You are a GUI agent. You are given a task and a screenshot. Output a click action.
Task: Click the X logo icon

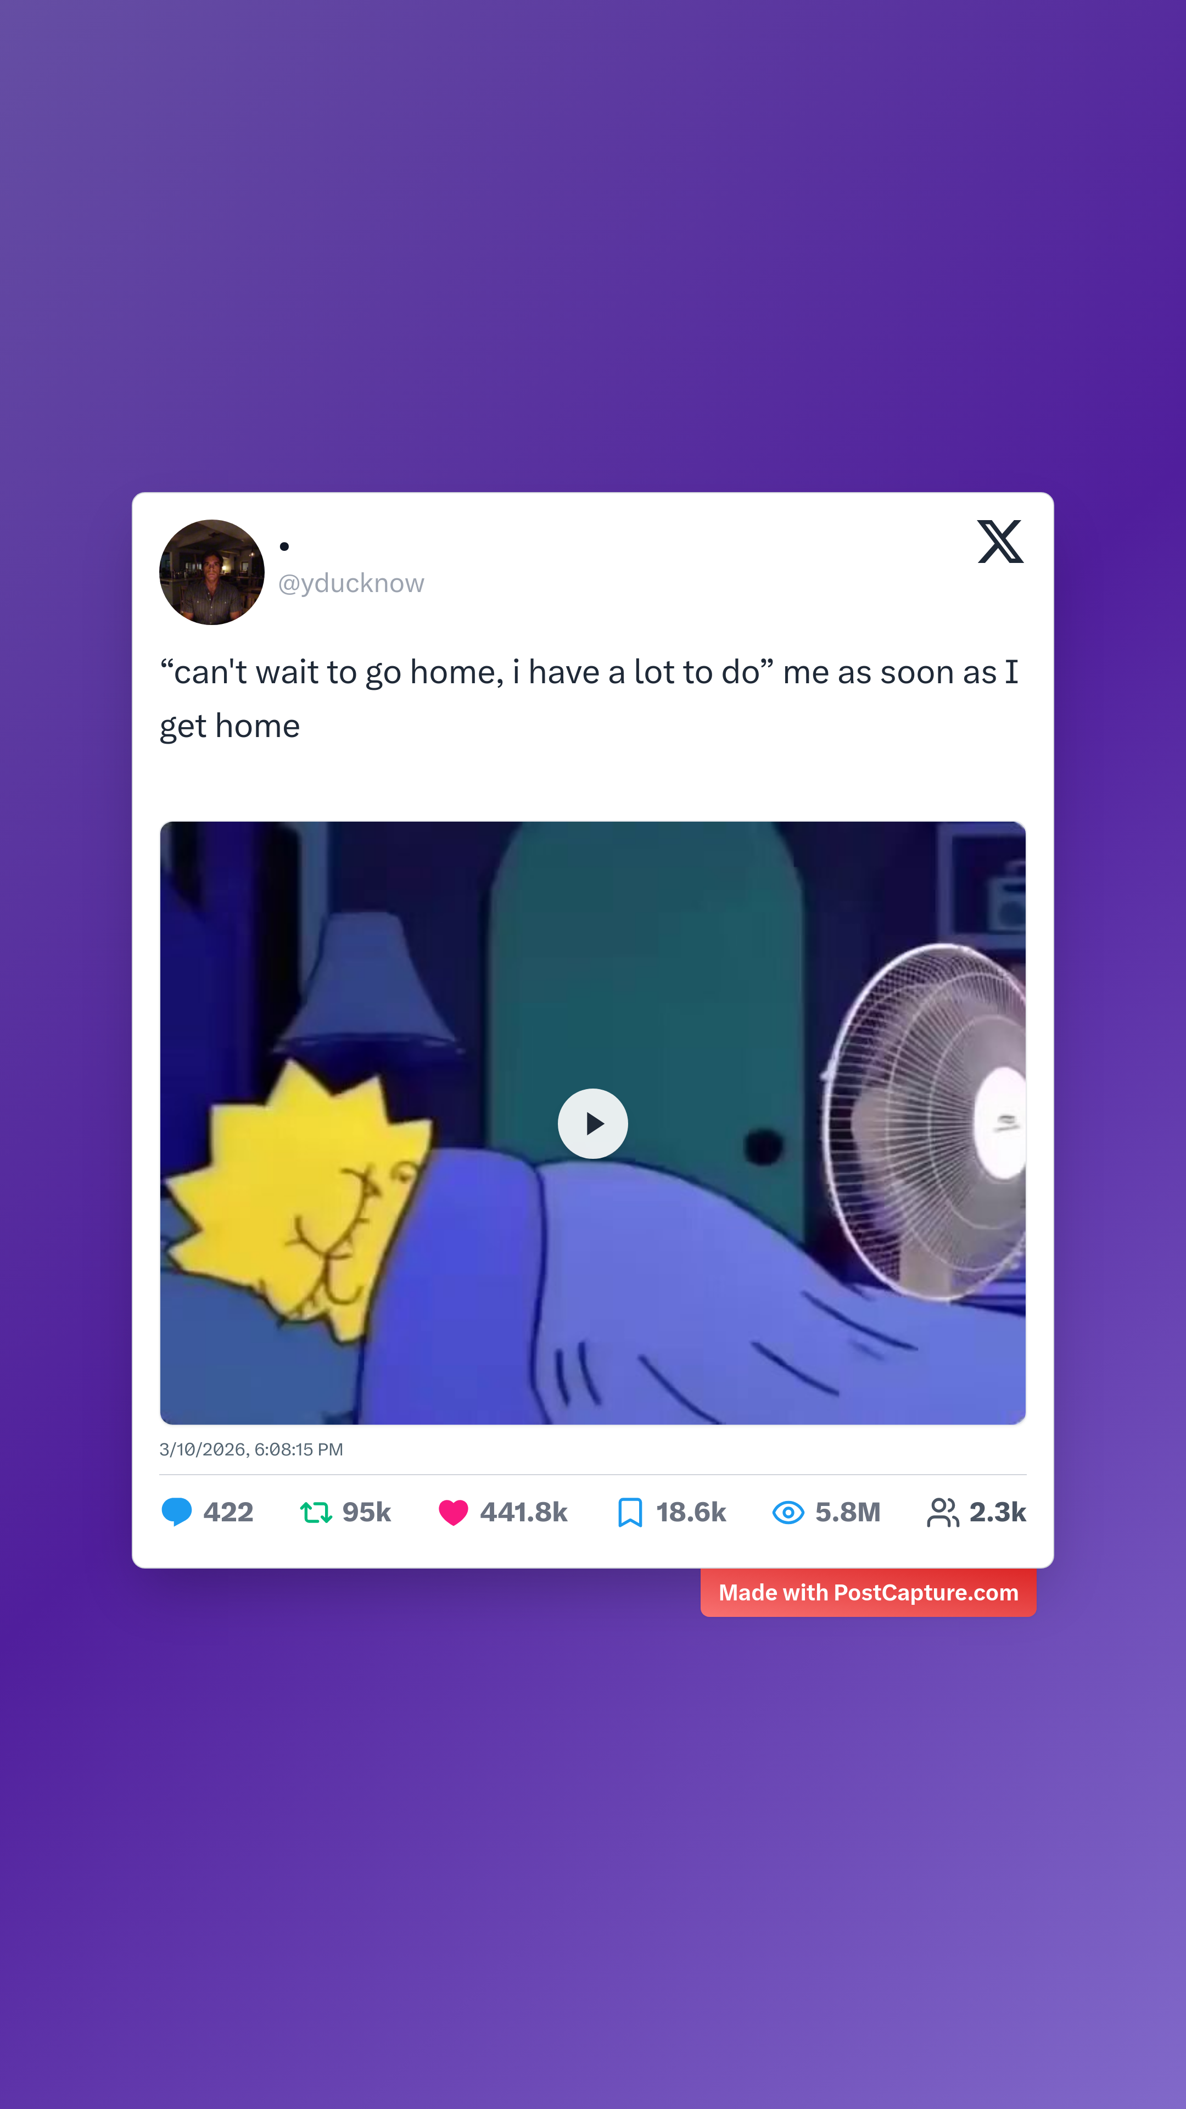(1000, 541)
